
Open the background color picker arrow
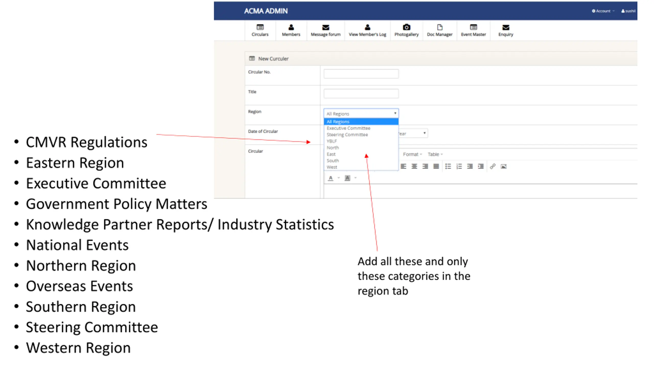pos(355,178)
